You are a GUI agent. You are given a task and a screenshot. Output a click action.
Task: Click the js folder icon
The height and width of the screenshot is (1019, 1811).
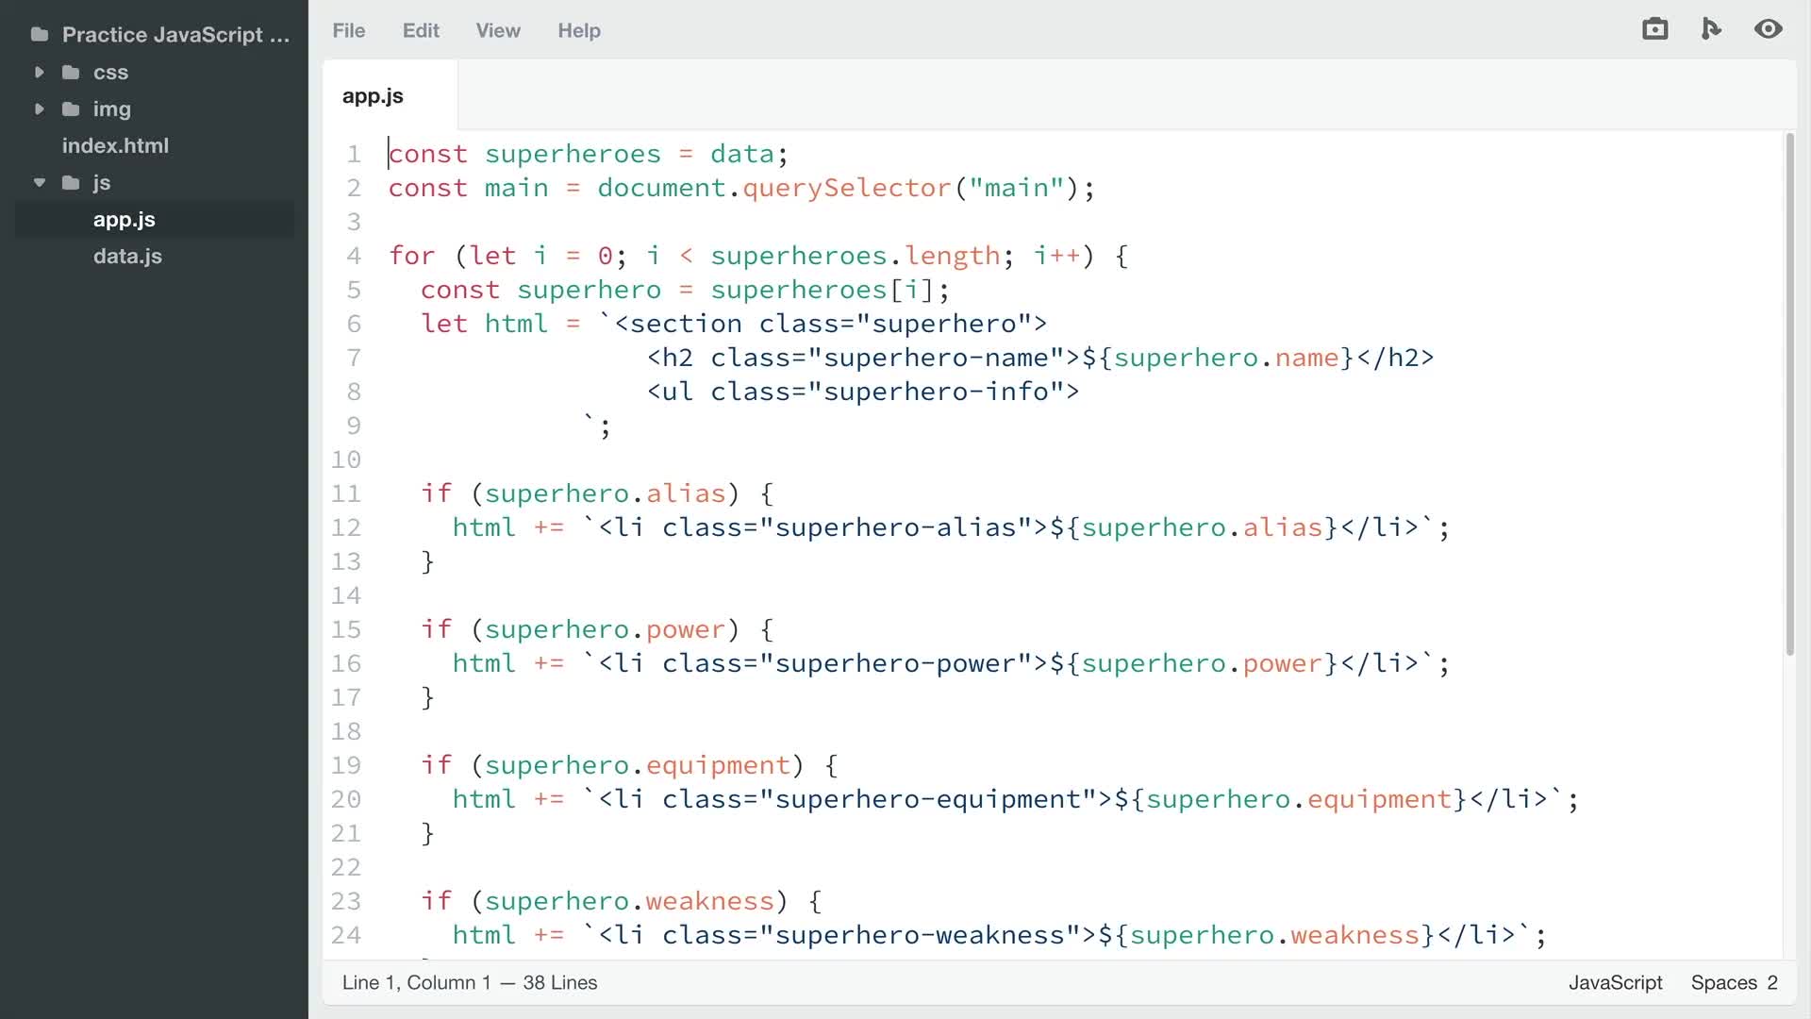coord(72,182)
